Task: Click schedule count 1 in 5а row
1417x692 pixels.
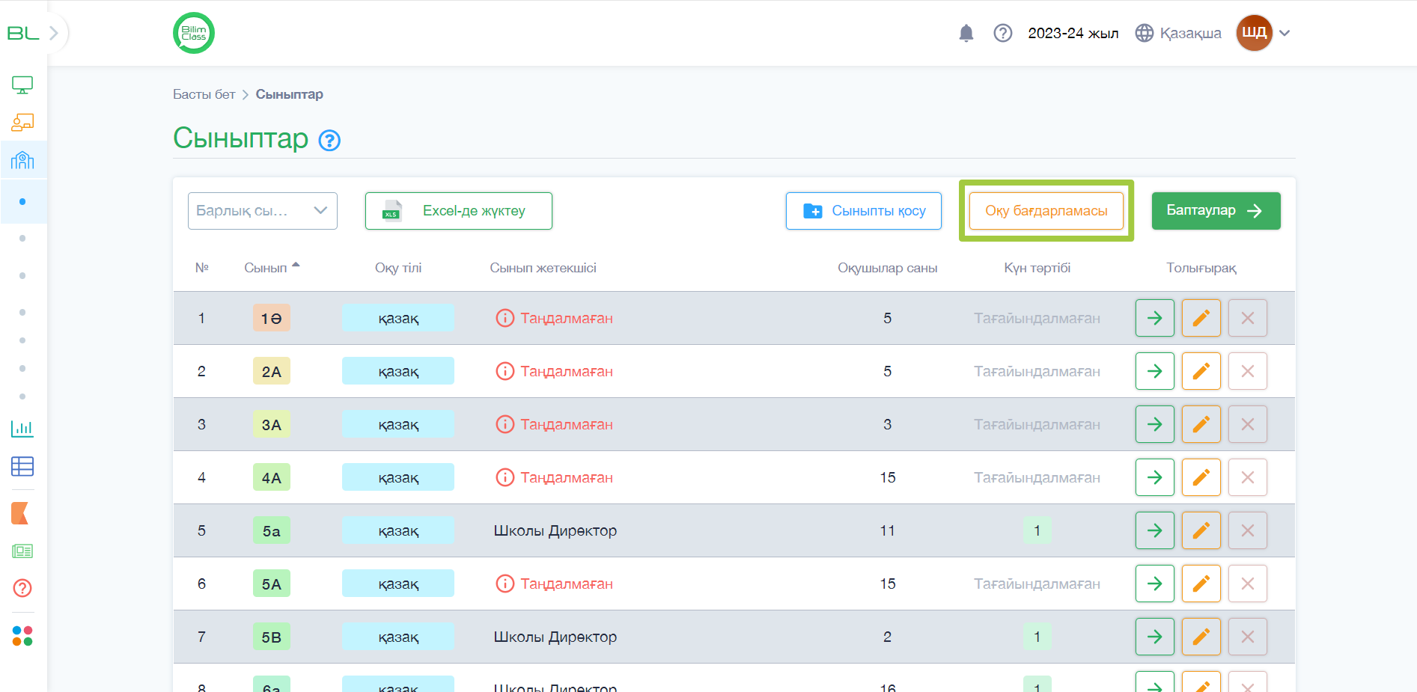Action: point(1037,530)
